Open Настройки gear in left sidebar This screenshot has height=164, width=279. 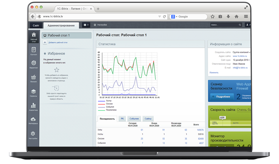pos(33,135)
